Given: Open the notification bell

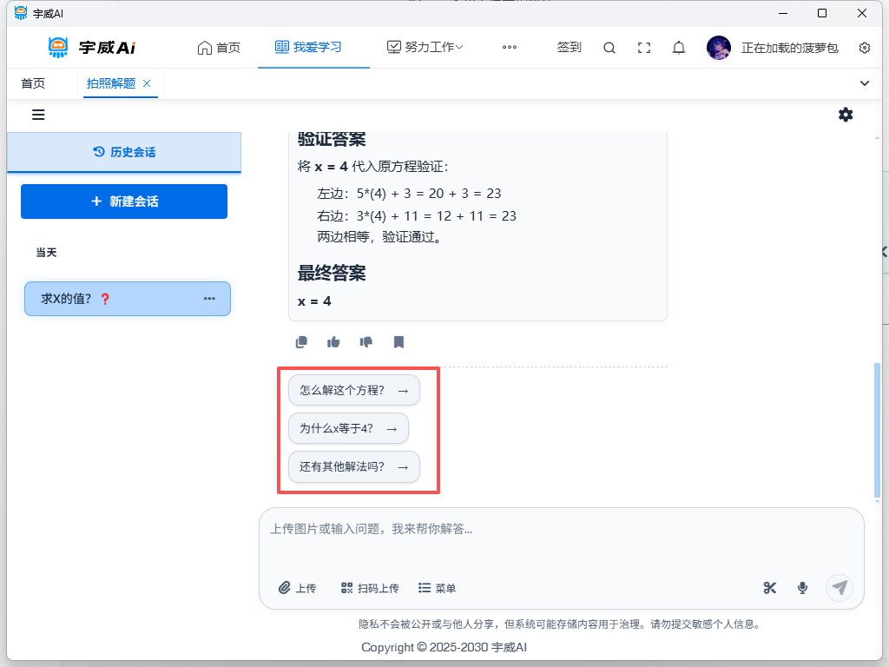Looking at the screenshot, I should 679,48.
